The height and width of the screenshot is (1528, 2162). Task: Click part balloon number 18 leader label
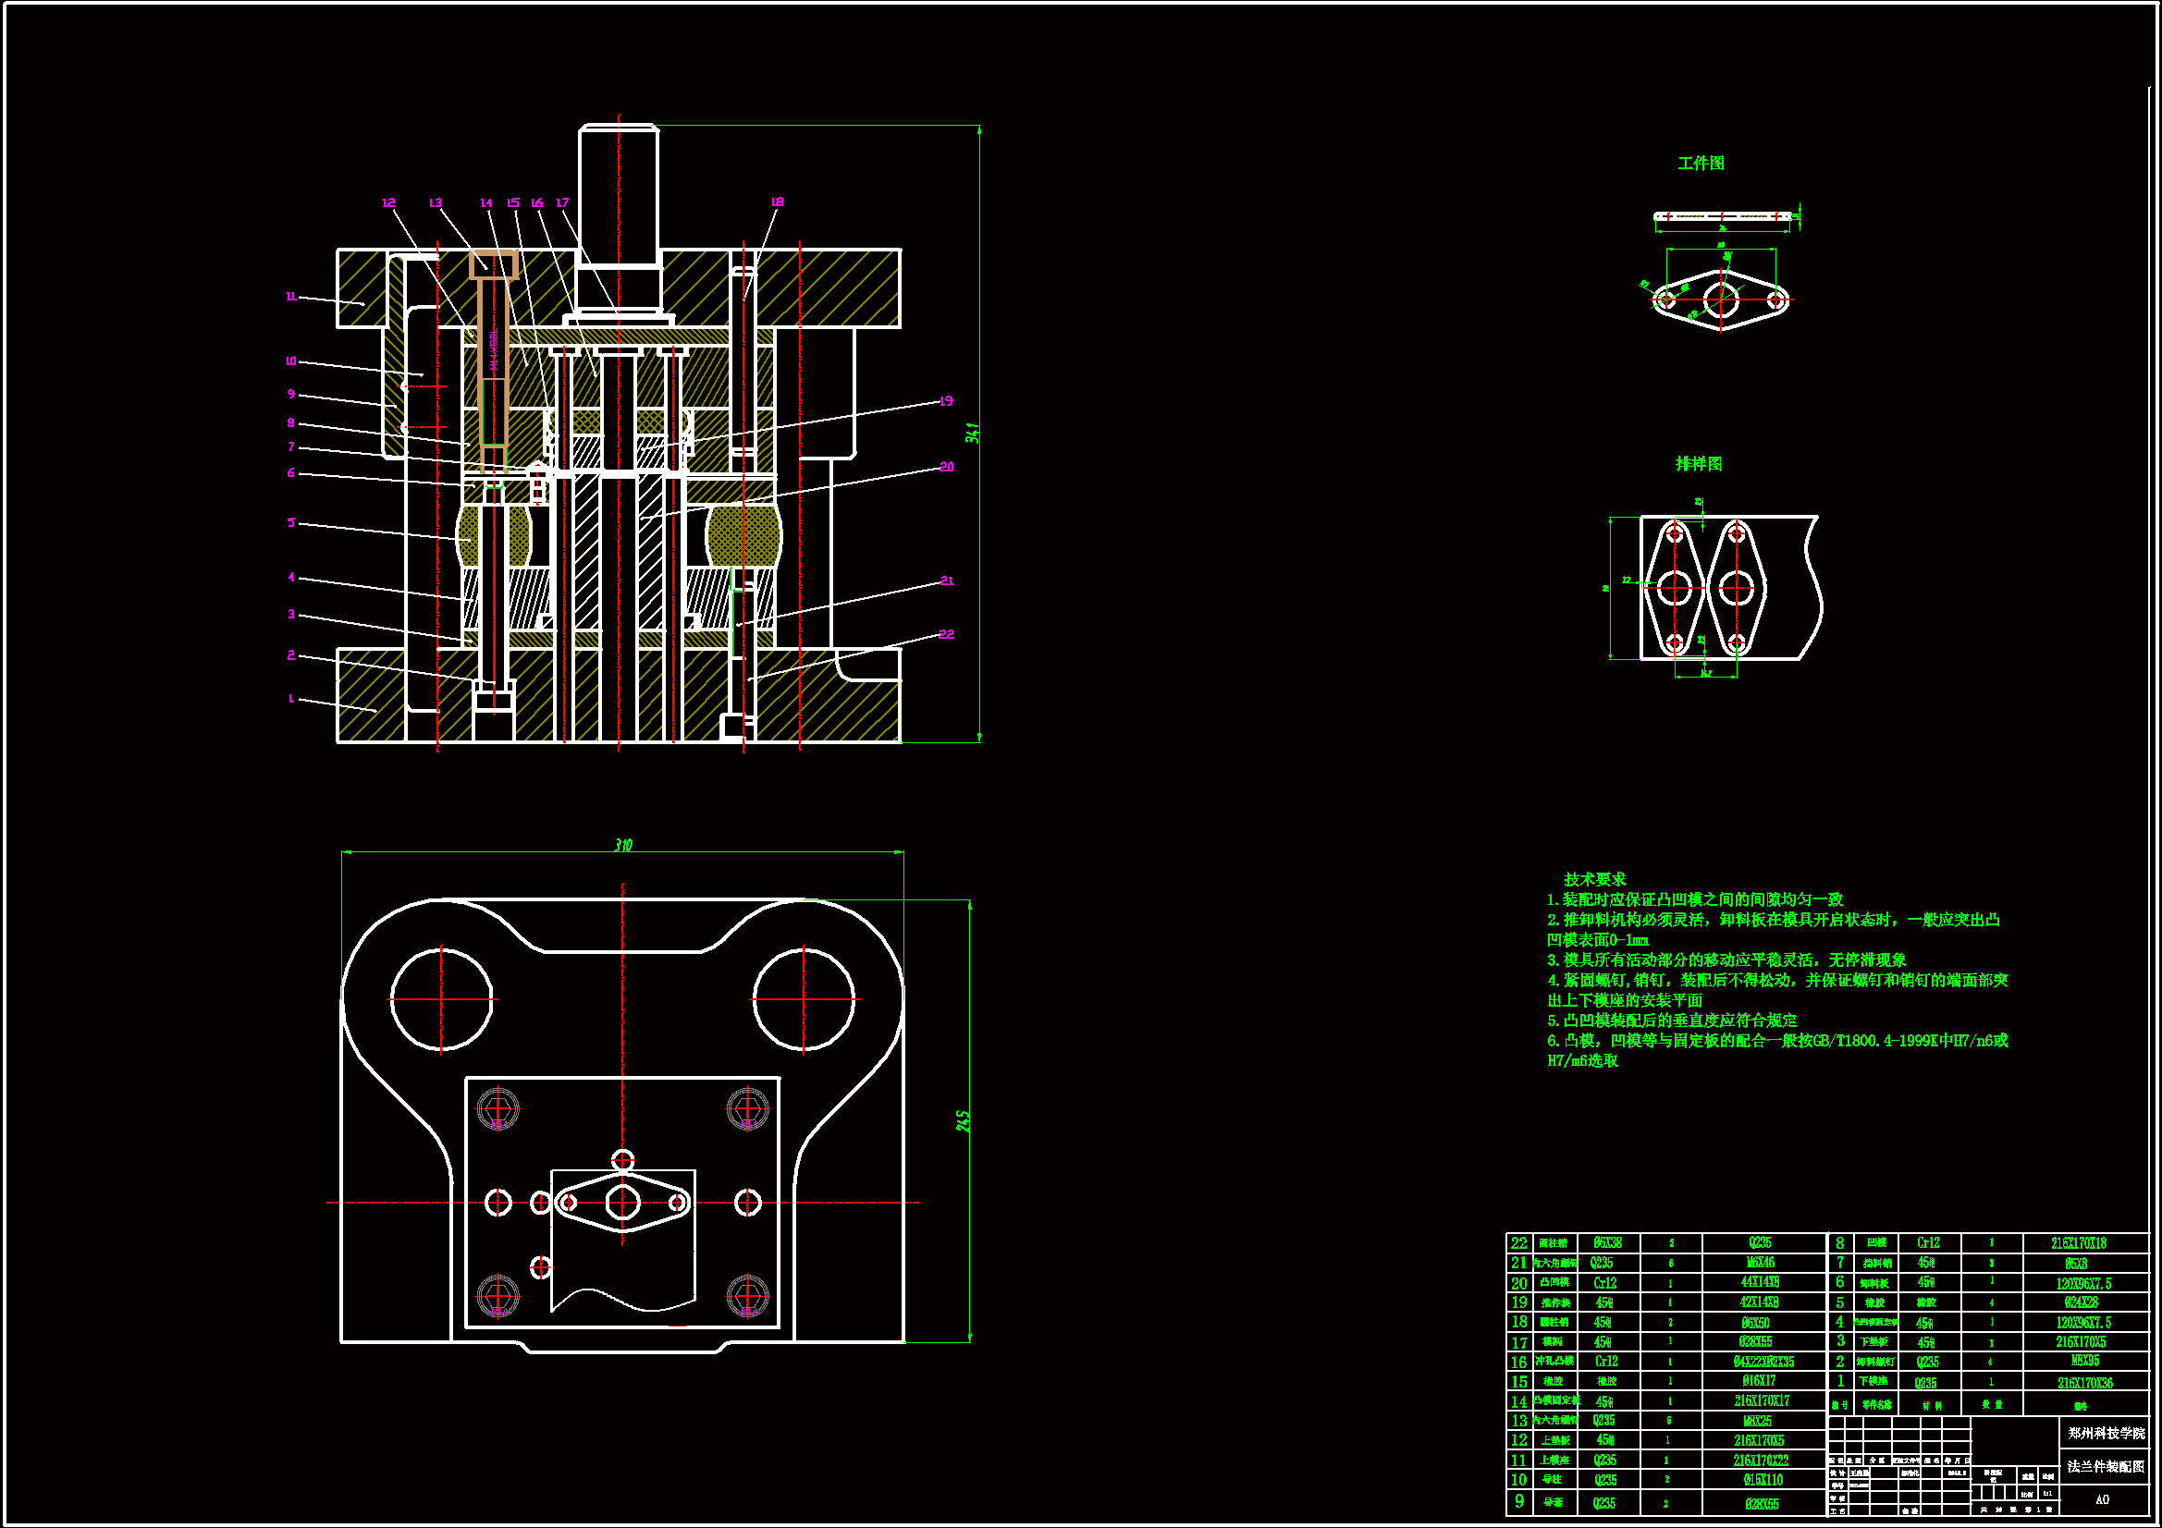pyautogui.click(x=777, y=202)
